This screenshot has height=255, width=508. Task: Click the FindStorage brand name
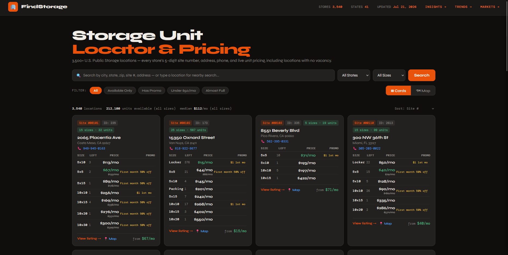pyautogui.click(x=44, y=7)
